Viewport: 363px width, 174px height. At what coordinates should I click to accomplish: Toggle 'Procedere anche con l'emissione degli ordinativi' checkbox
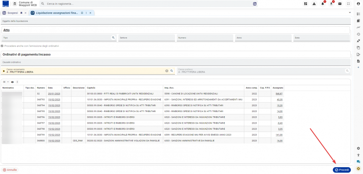[x=2, y=46]
